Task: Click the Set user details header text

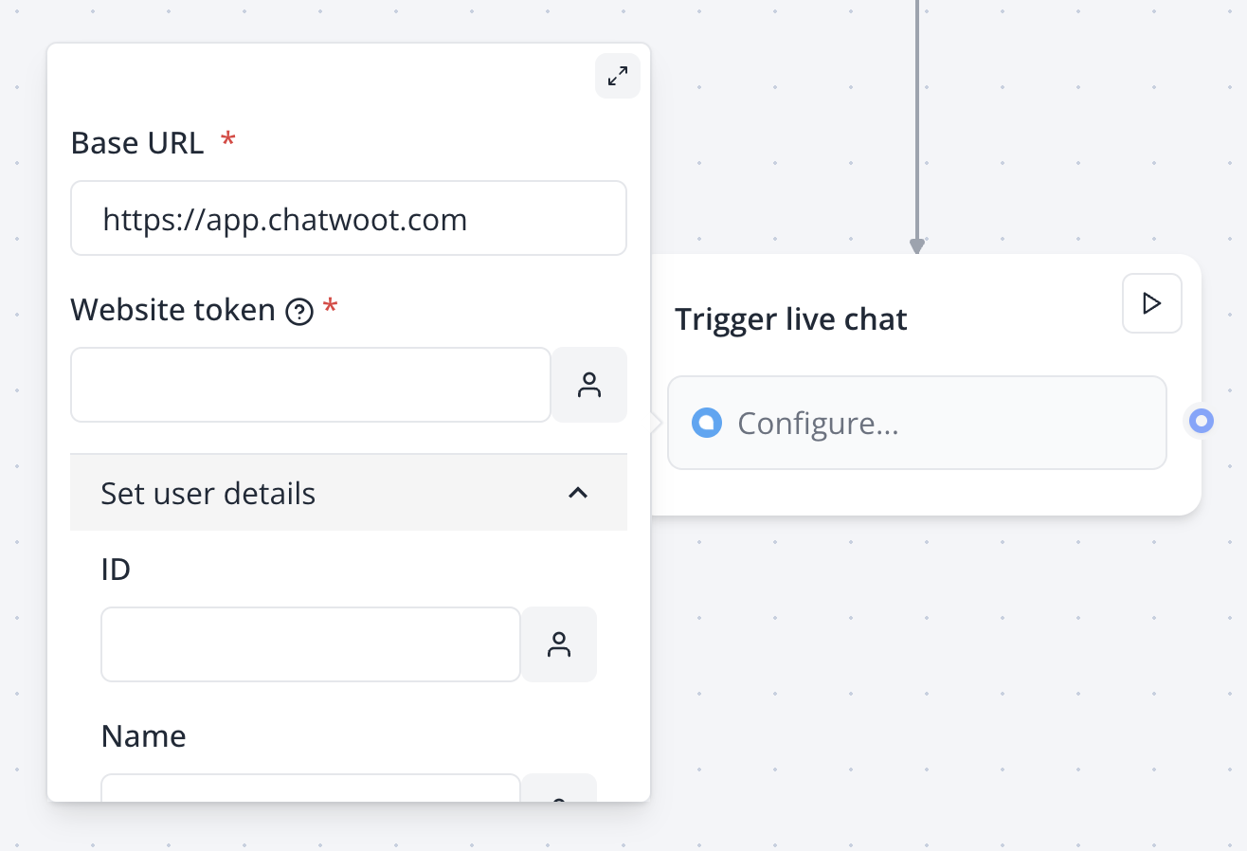Action: click(x=208, y=494)
